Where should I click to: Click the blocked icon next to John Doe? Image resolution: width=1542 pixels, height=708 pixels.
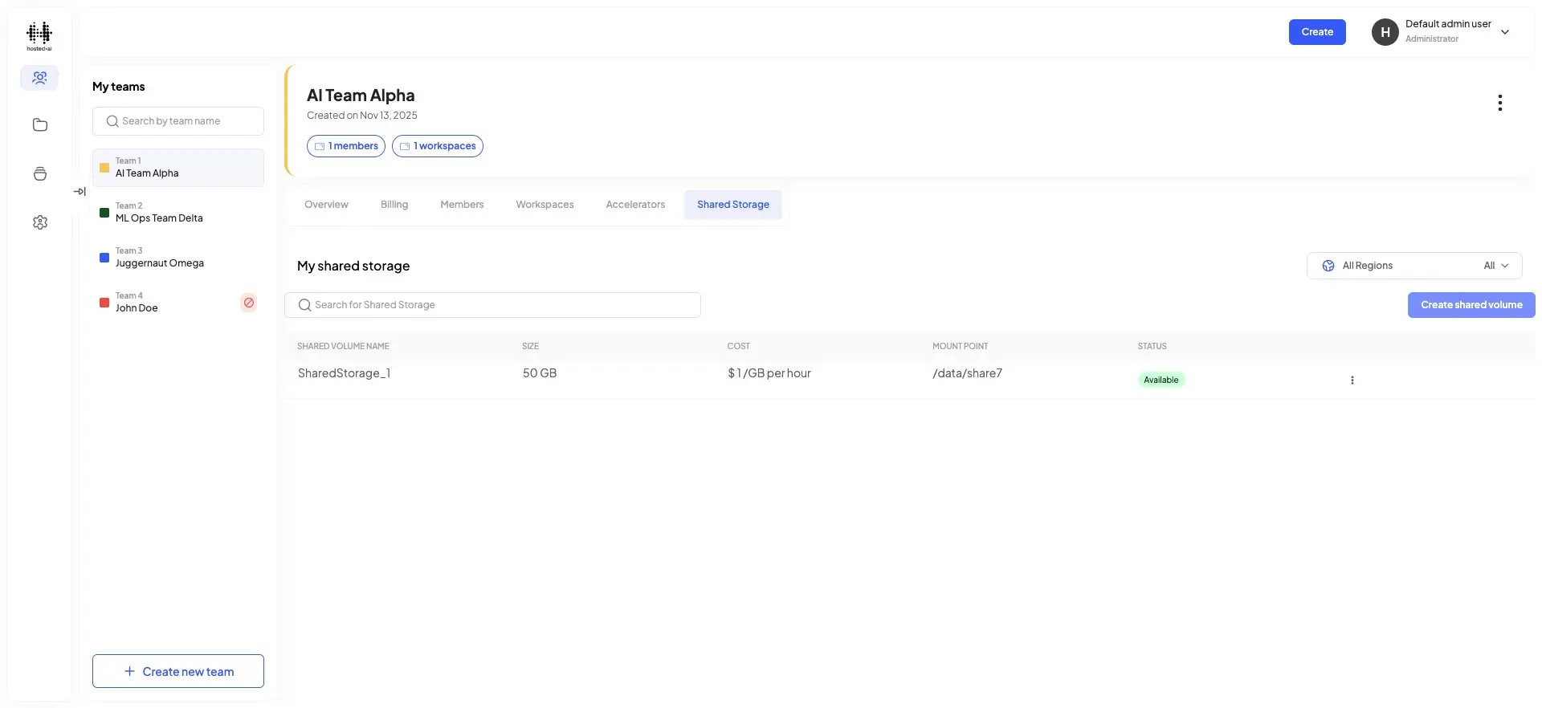[x=249, y=303]
